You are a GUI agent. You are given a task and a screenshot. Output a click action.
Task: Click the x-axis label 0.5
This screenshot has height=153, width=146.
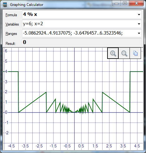(81, 146)
